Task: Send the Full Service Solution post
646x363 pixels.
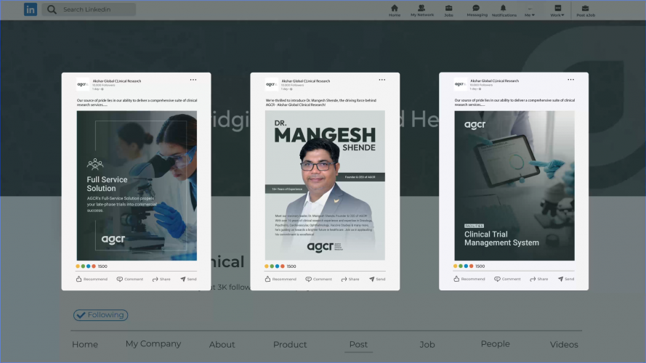Action: point(188,279)
